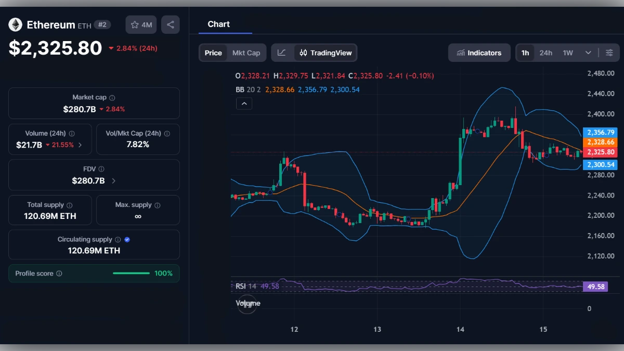Open the Indicators panel
The image size is (624, 351).
[x=479, y=53]
